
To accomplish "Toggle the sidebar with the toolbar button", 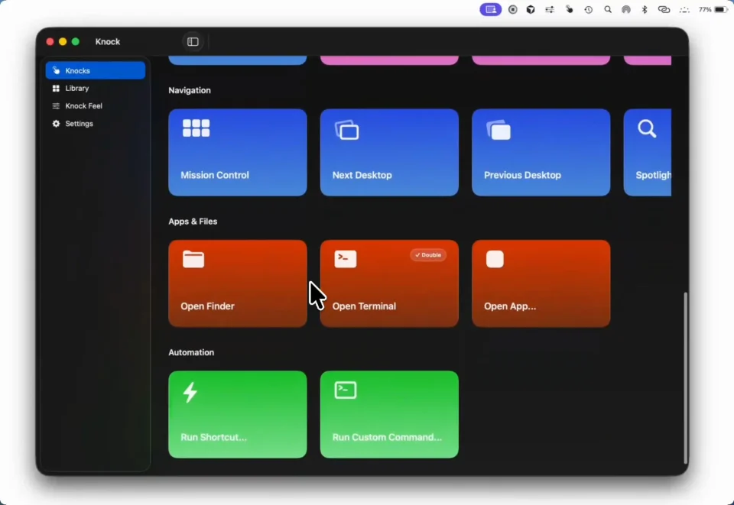I will (193, 41).
